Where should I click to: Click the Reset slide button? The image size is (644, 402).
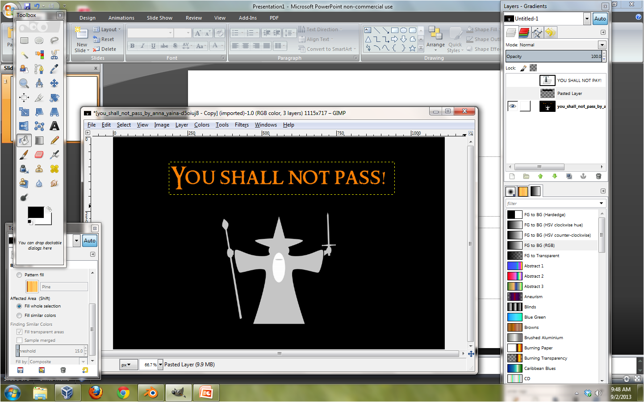[x=104, y=39]
